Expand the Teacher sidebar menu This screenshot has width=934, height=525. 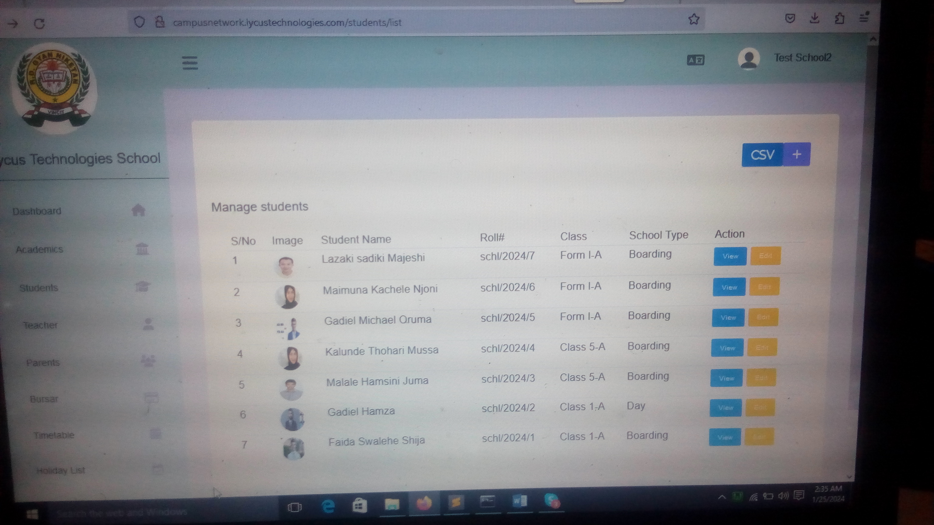(x=40, y=325)
